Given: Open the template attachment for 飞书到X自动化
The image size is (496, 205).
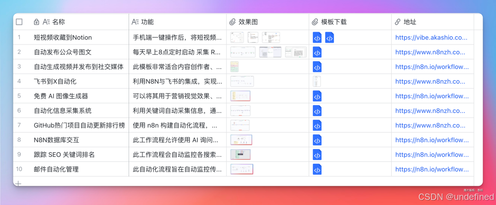Looking at the screenshot, I should [316, 81].
